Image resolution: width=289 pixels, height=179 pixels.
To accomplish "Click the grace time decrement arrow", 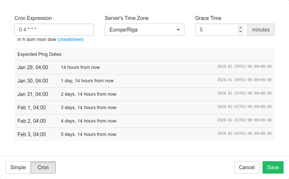I will point(240,32).
